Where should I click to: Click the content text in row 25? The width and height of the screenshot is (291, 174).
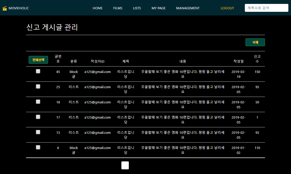pos(183,89)
